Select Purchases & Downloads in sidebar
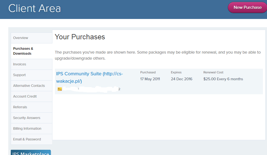The image size is (267, 155). 23,51
